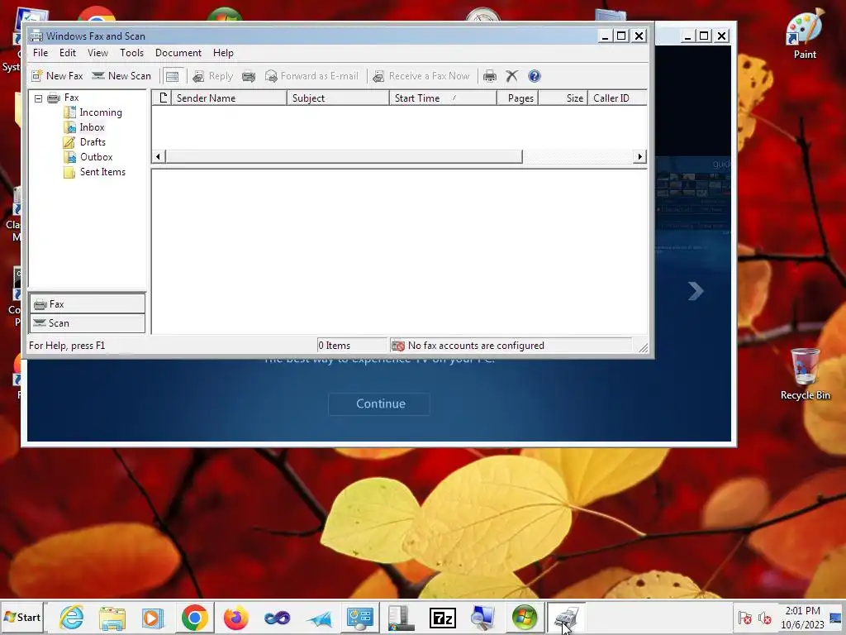Click Windows Fax and Scan taskbar icon
The height and width of the screenshot is (635, 846).
tap(566, 617)
